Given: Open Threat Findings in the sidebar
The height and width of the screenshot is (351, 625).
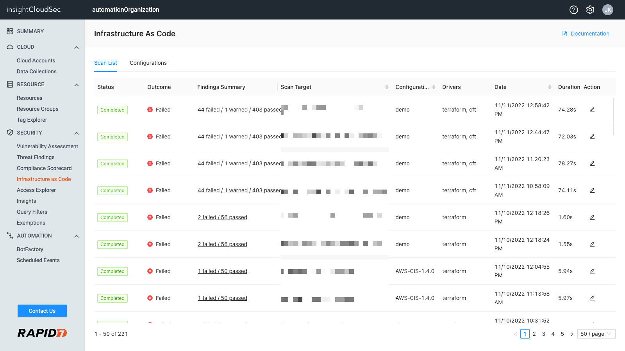Looking at the screenshot, I should 36,157.
